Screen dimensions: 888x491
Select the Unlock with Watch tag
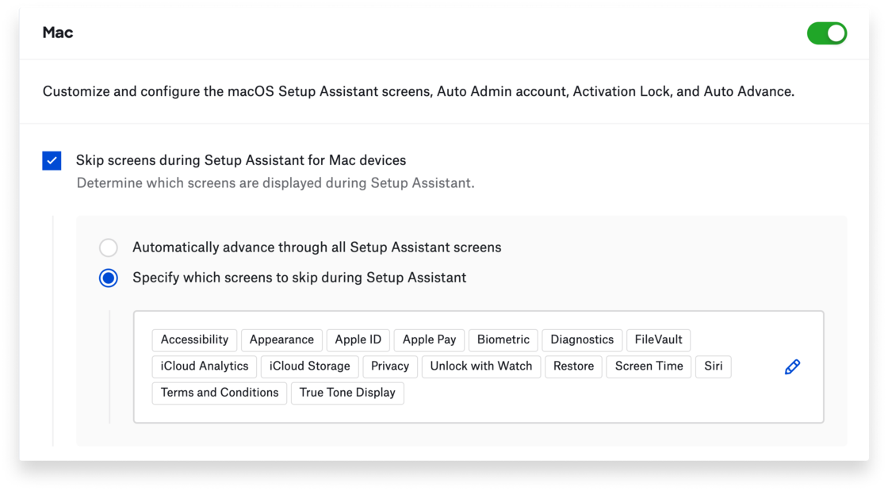480,366
